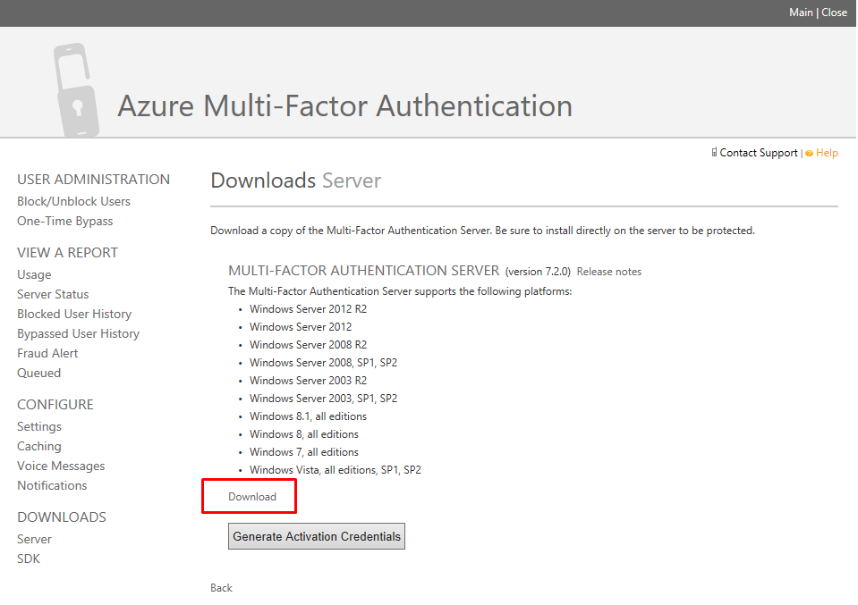858x605 pixels.
Task: Open the Fraud Alert report
Action: pyautogui.click(x=47, y=353)
